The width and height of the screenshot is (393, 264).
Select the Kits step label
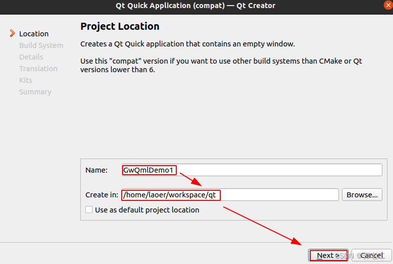pyautogui.click(x=26, y=80)
